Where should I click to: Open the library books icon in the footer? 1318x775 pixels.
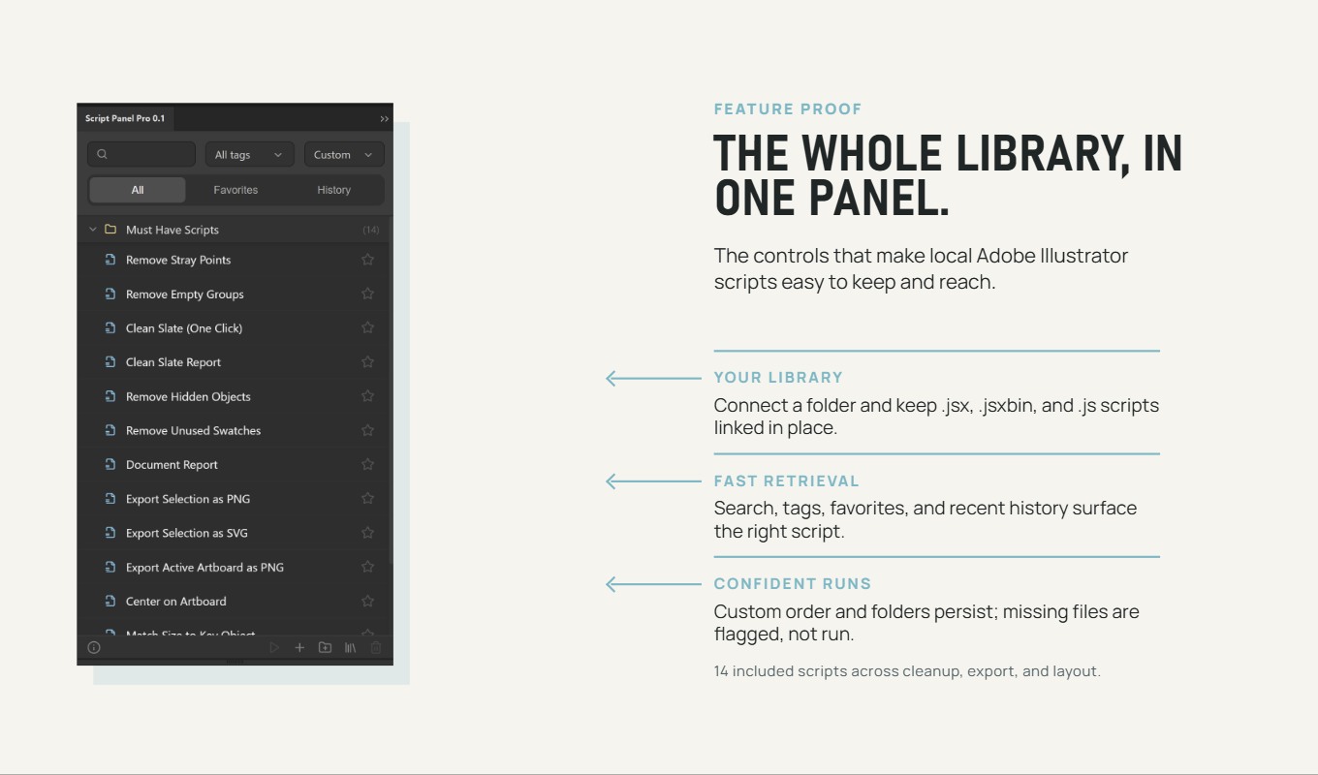[350, 647]
